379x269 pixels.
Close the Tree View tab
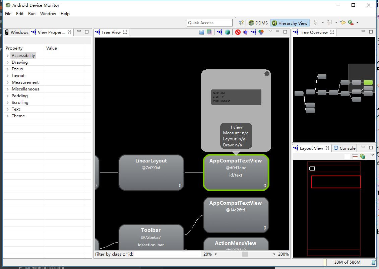coord(125,32)
